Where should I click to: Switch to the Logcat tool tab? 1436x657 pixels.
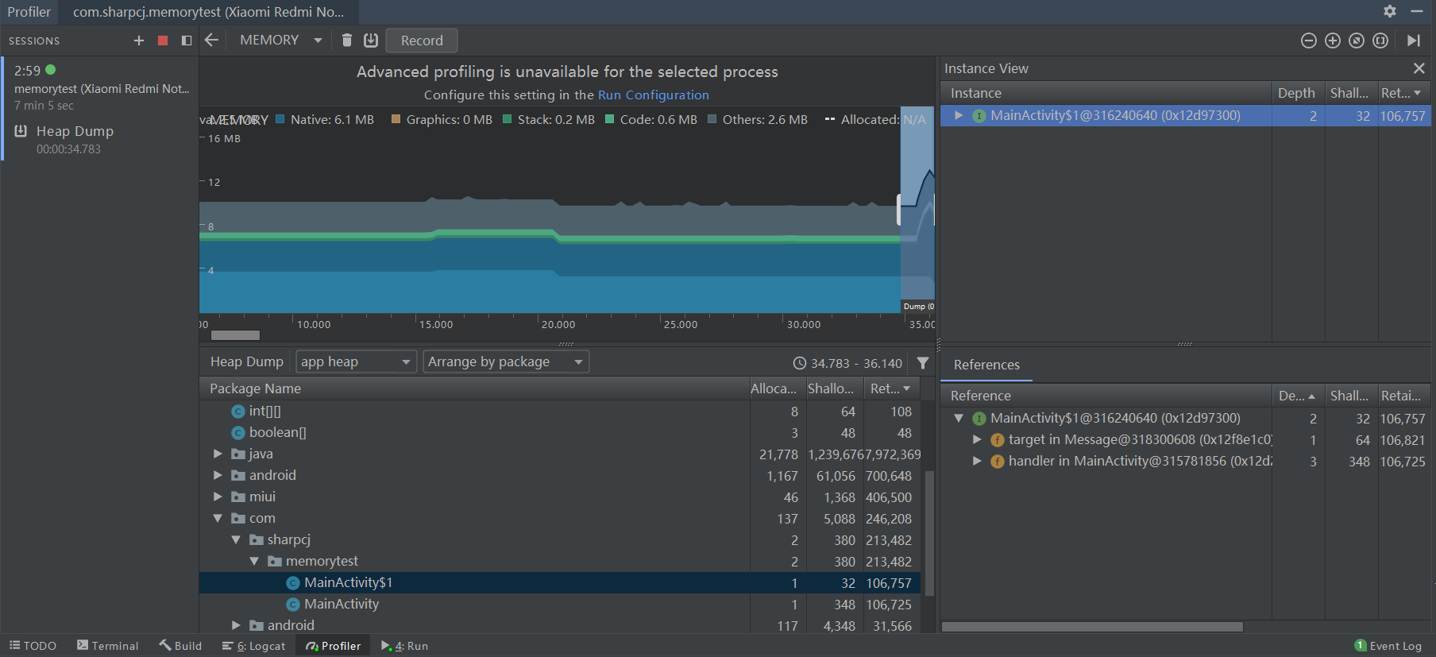(253, 646)
